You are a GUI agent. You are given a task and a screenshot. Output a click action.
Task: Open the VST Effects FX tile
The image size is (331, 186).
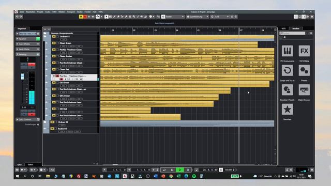pyautogui.click(x=304, y=51)
